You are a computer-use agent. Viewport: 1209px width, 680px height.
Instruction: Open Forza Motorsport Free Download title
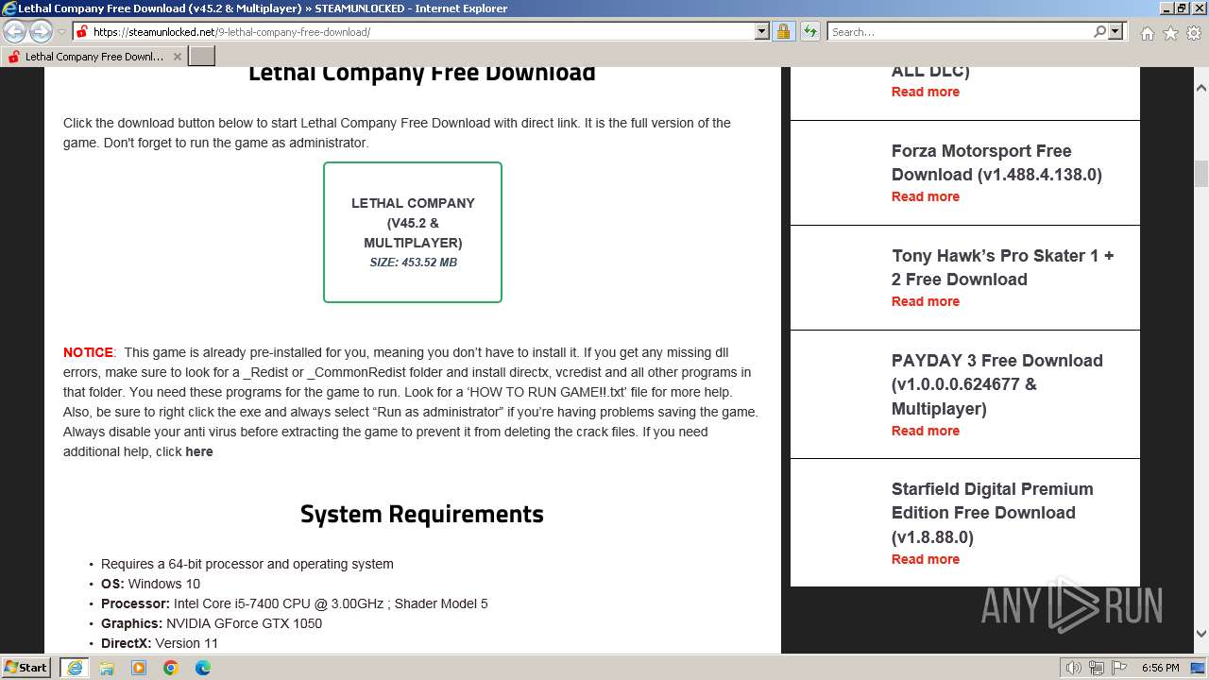coord(996,162)
